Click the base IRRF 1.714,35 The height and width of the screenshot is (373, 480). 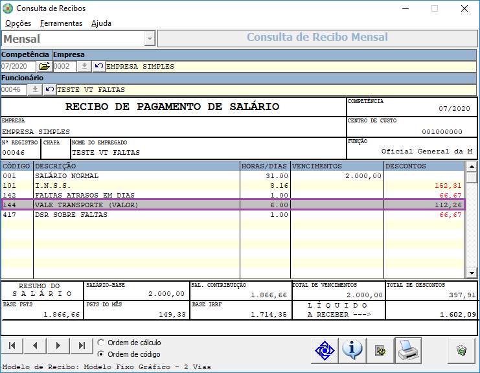[269, 315]
